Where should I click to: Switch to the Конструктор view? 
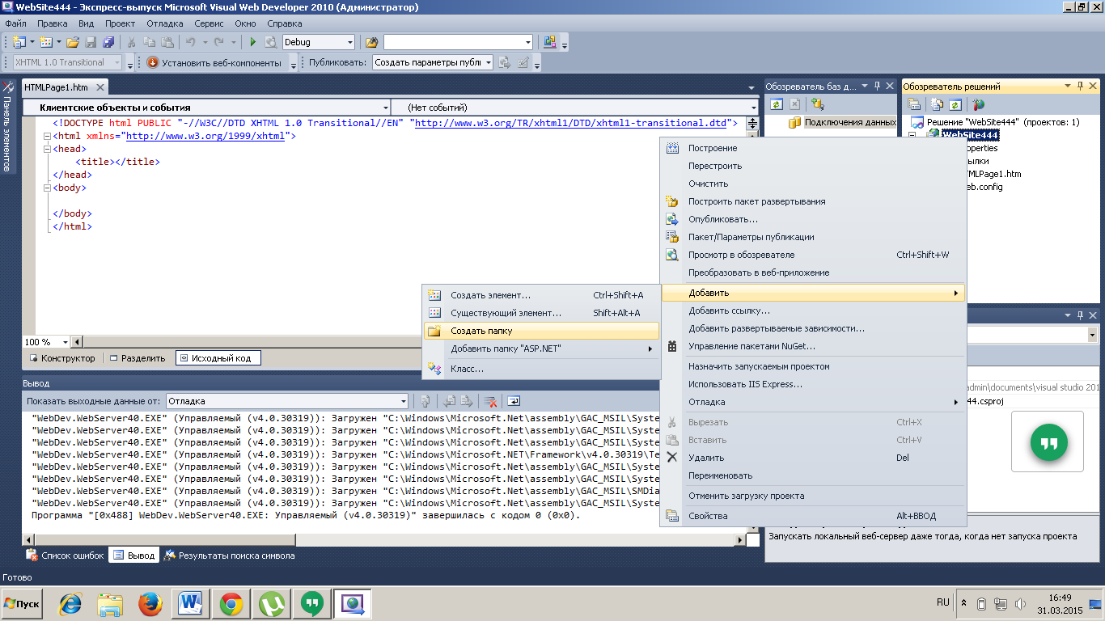click(x=63, y=358)
